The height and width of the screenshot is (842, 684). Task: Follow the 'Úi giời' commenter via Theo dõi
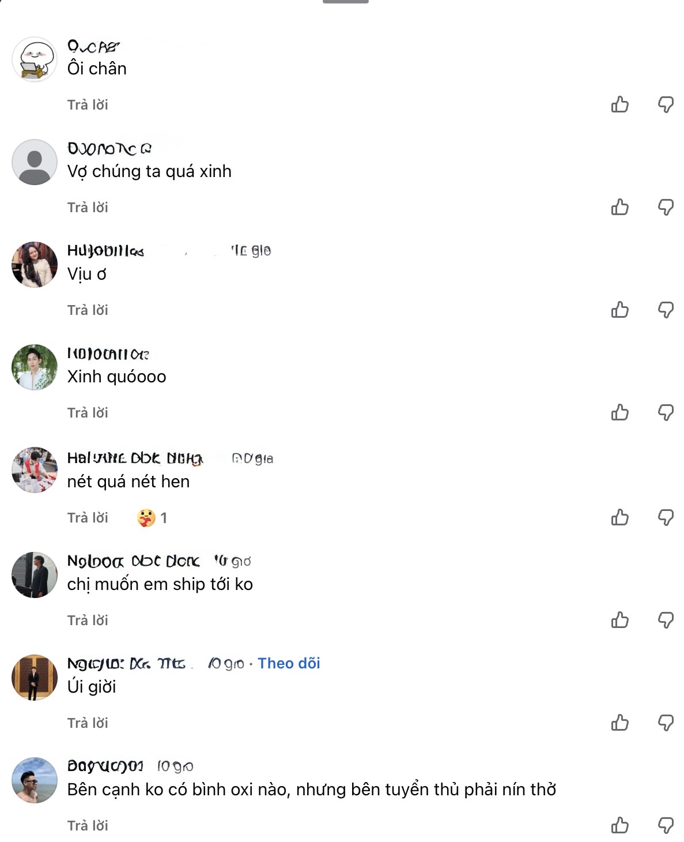click(289, 663)
